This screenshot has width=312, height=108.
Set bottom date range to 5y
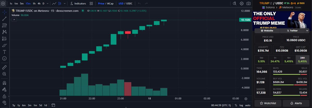[14, 105]
